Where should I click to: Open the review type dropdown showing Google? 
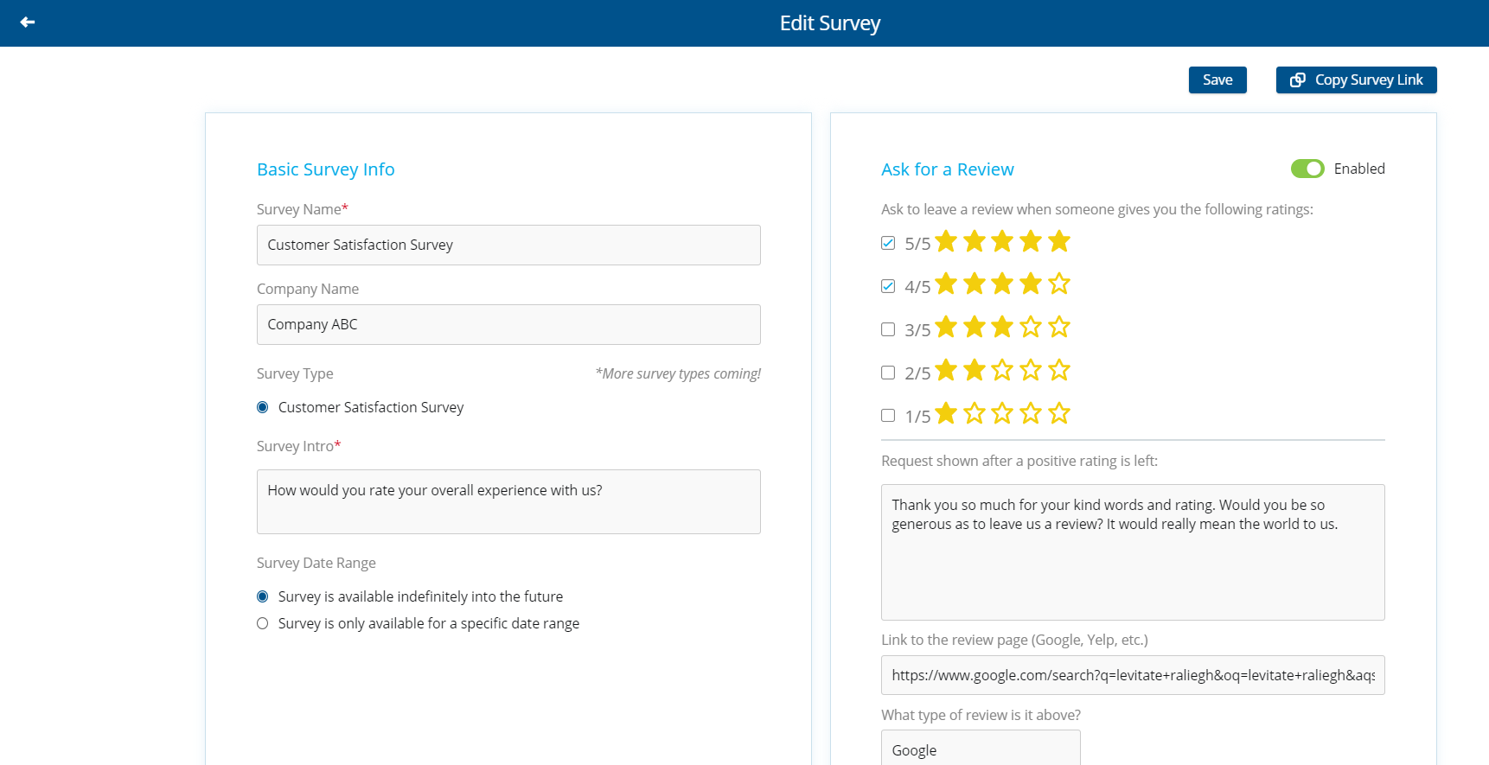click(981, 749)
